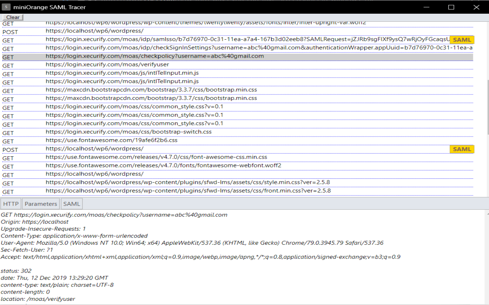Screen dimensions: 489x305
Task: Click the Accept header line
Action: coord(201,257)
